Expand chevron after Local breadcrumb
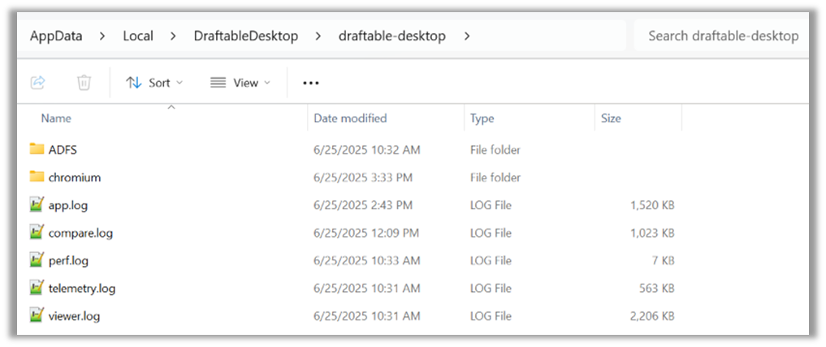This screenshot has width=826, height=347. pos(173,36)
